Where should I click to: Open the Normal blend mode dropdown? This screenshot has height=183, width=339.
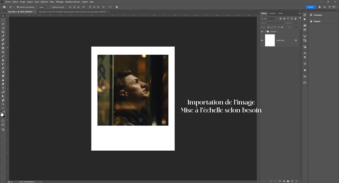tap(273, 23)
